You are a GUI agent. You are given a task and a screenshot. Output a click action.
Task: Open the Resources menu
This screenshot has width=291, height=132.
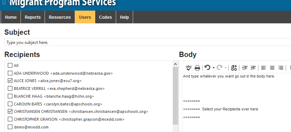click(60, 17)
